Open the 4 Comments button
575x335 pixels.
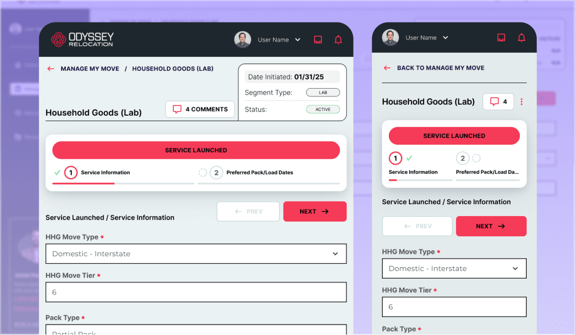200,109
